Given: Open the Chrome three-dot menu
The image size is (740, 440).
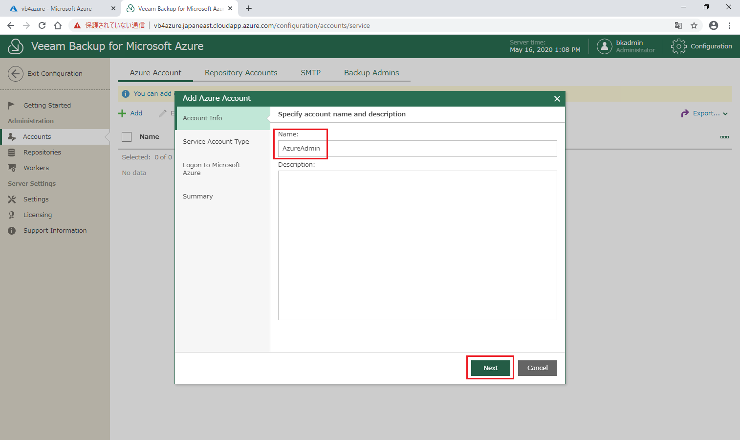Looking at the screenshot, I should pyautogui.click(x=729, y=25).
